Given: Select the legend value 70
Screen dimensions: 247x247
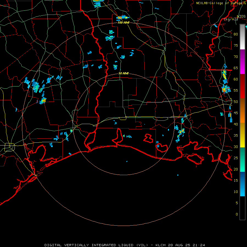Looking at the screenshot, I should point(236,57).
